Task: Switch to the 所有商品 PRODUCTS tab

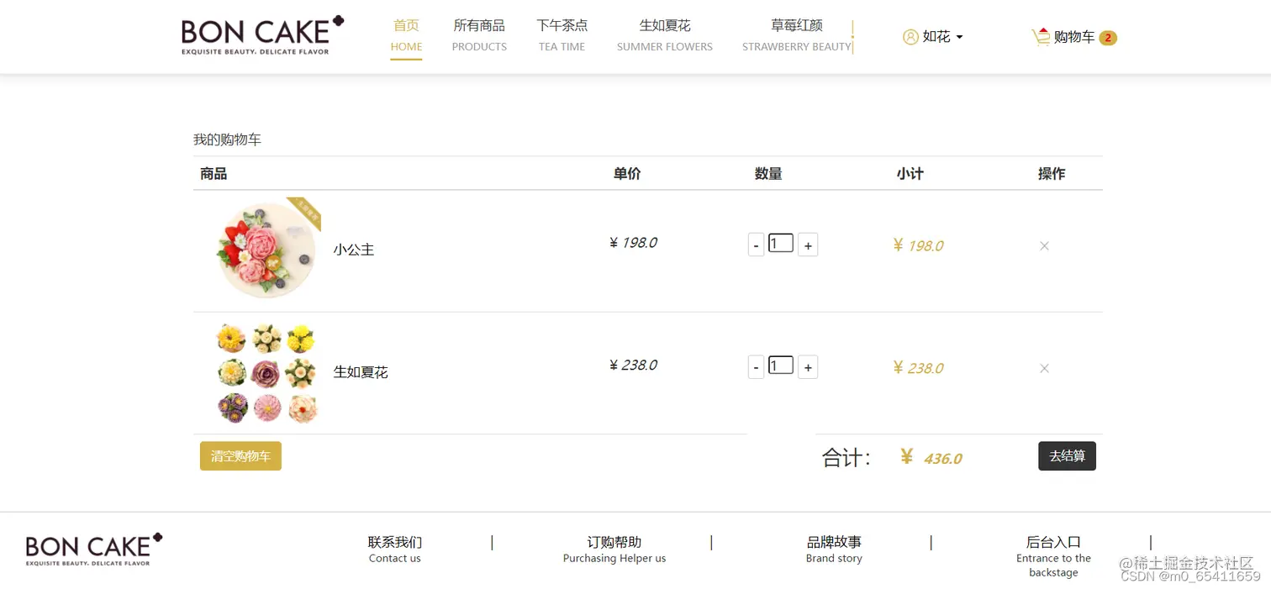Action: point(479,36)
